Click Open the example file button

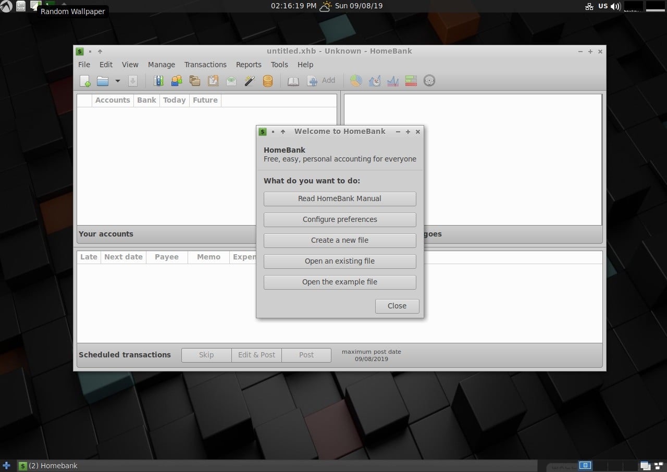[x=340, y=282]
